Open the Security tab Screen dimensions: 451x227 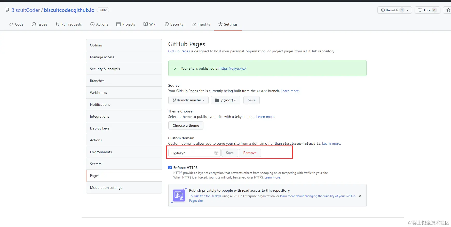[174, 24]
